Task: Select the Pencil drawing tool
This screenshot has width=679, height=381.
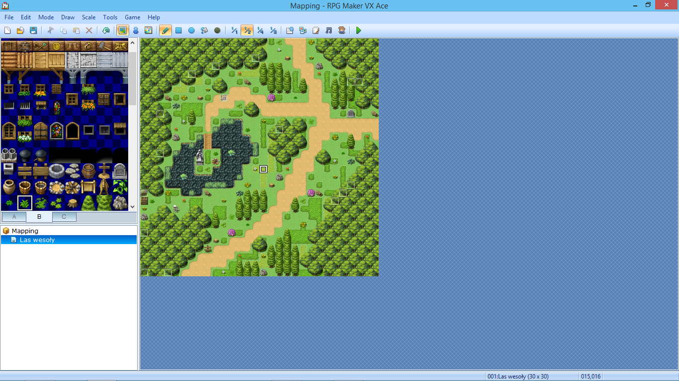Action: (166, 30)
